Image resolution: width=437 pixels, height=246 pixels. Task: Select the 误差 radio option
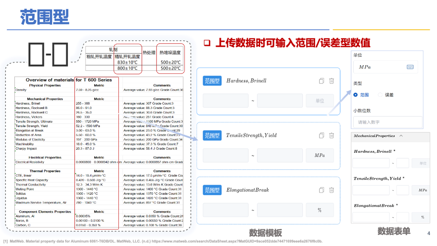(380, 95)
